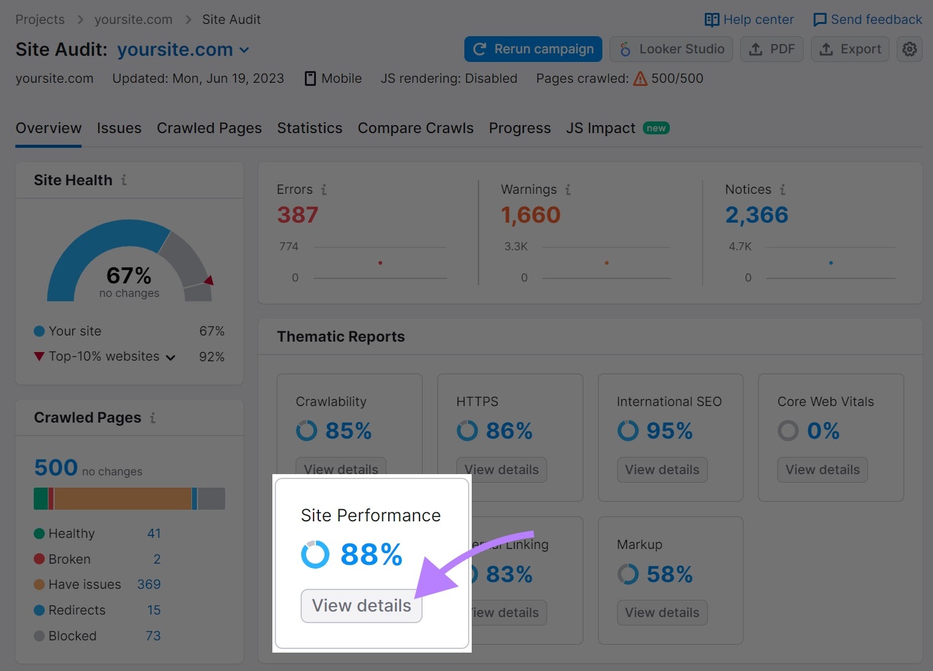View details for Site Performance

[361, 605]
